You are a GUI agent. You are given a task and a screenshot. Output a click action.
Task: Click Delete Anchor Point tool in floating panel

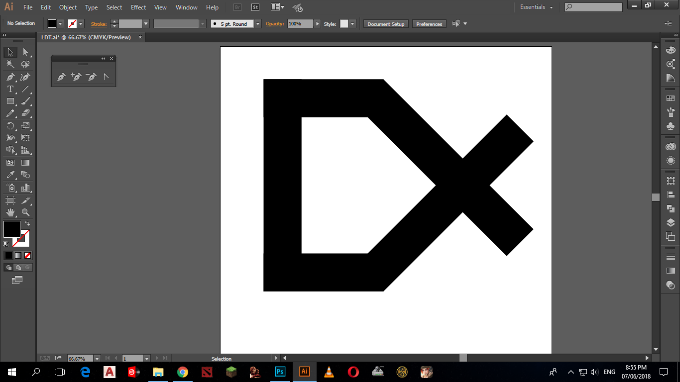point(91,77)
